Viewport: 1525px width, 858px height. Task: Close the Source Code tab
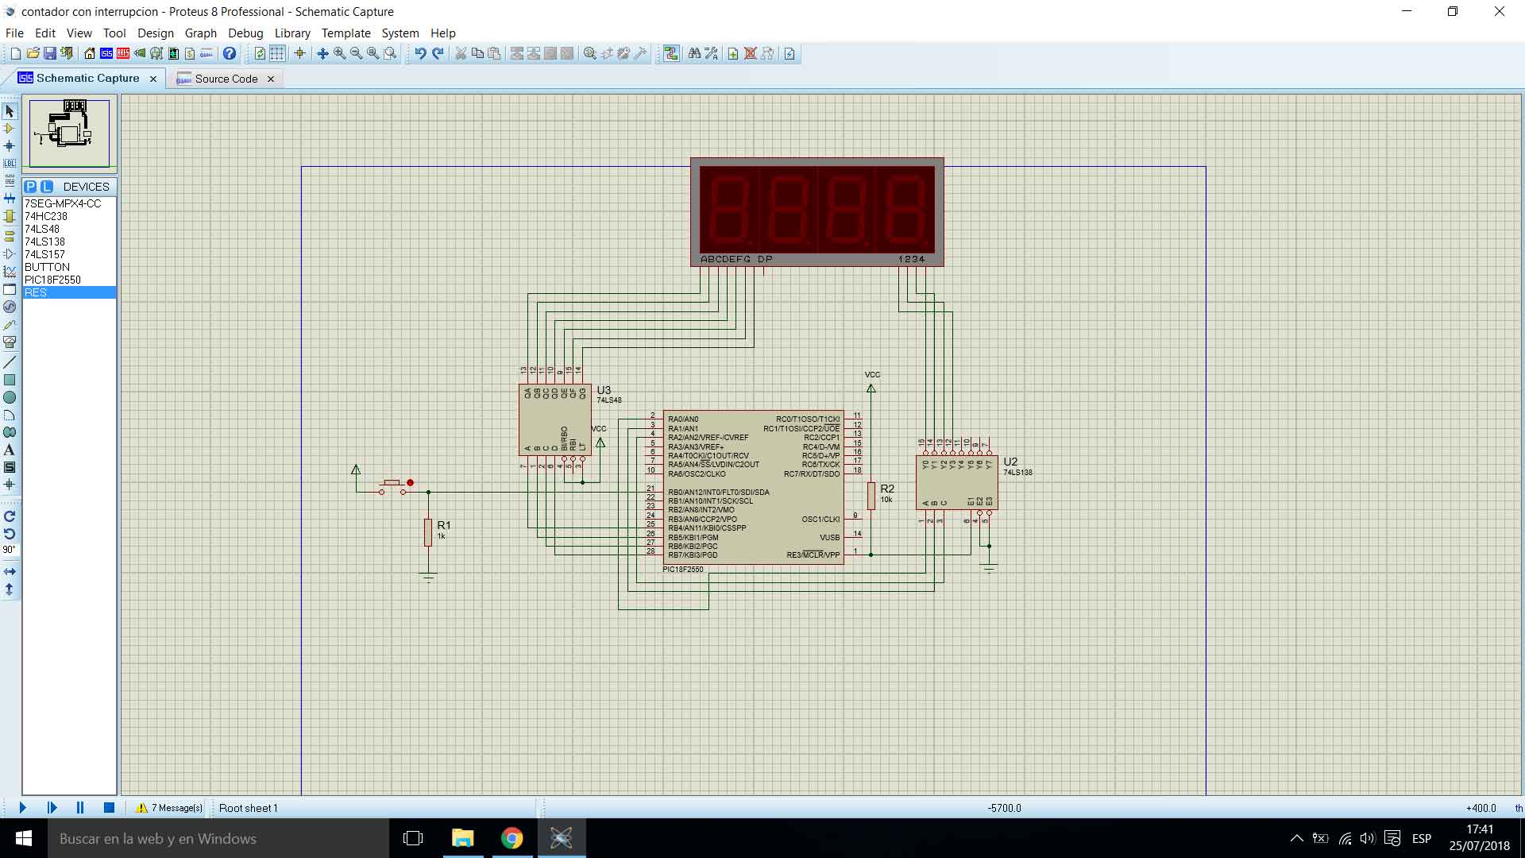[271, 79]
